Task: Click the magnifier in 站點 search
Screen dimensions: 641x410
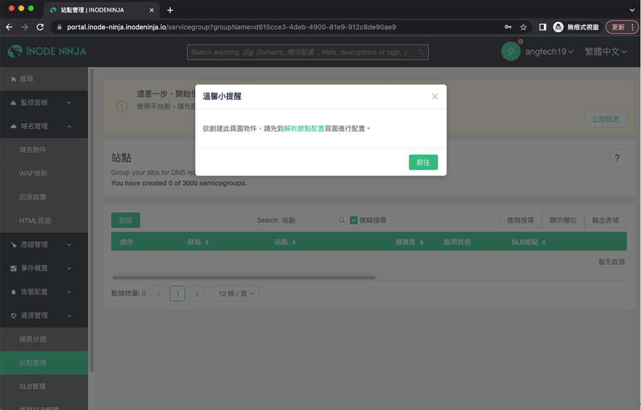Action: (342, 220)
